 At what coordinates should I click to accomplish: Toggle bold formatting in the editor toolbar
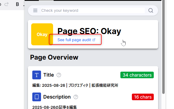tap(18, 4)
